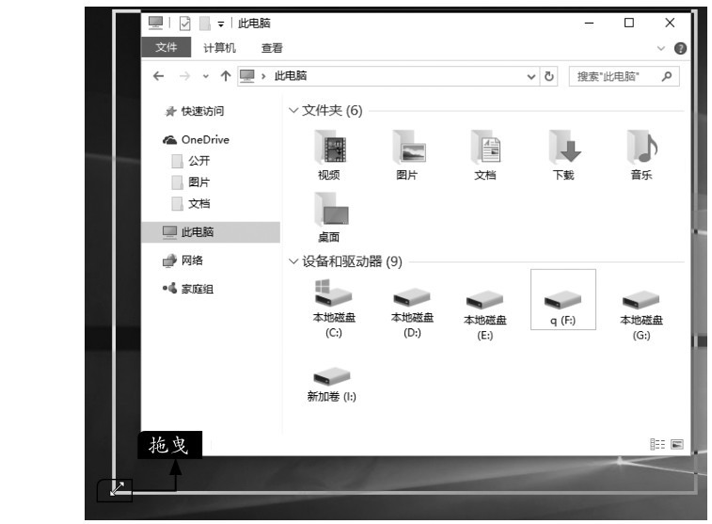Refresh the current location
The height and width of the screenshot is (524, 712).
[x=549, y=76]
